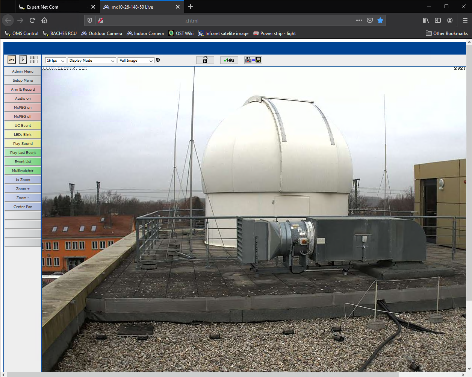Open the MultiView grid icon
The height and width of the screenshot is (377, 472).
34,59
